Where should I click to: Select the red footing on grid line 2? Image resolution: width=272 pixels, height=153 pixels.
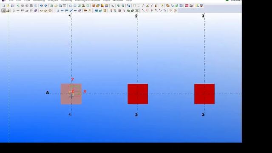pos(138,94)
